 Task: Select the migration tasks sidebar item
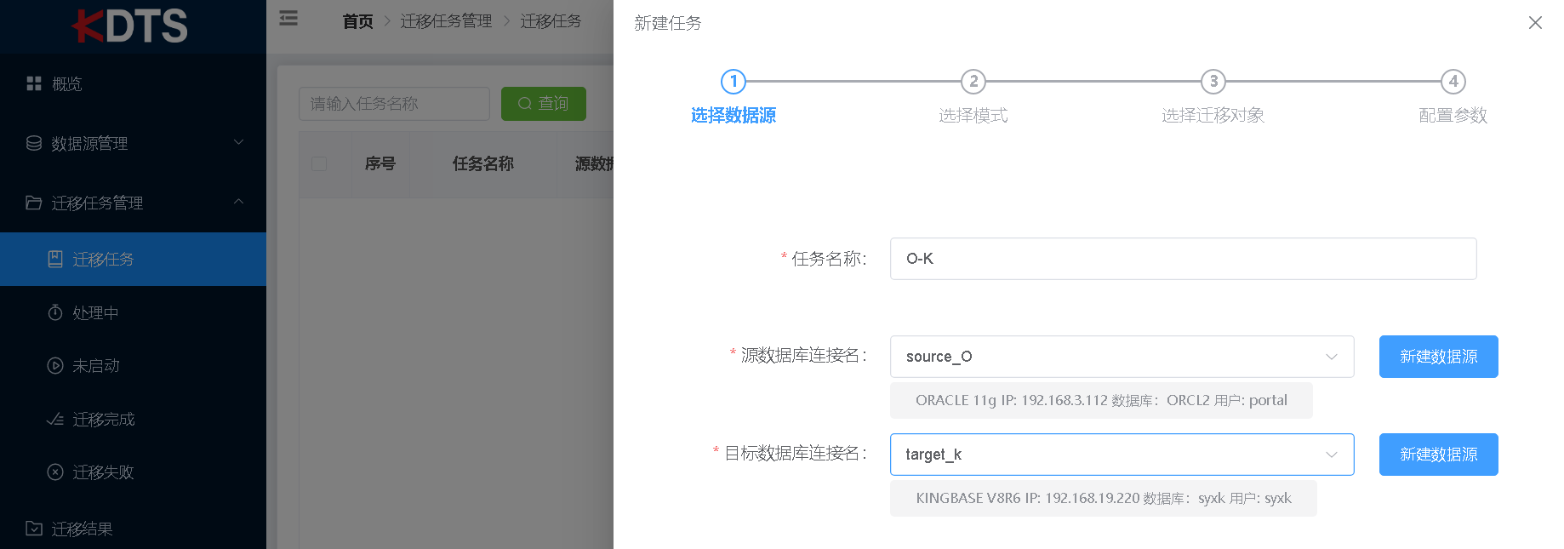103,259
